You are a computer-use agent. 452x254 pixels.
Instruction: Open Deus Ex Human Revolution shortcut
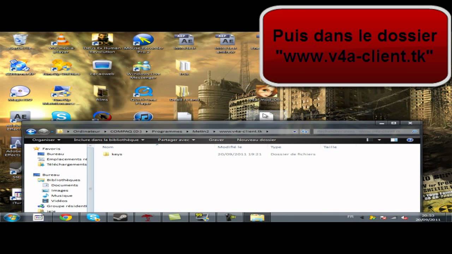click(102, 43)
